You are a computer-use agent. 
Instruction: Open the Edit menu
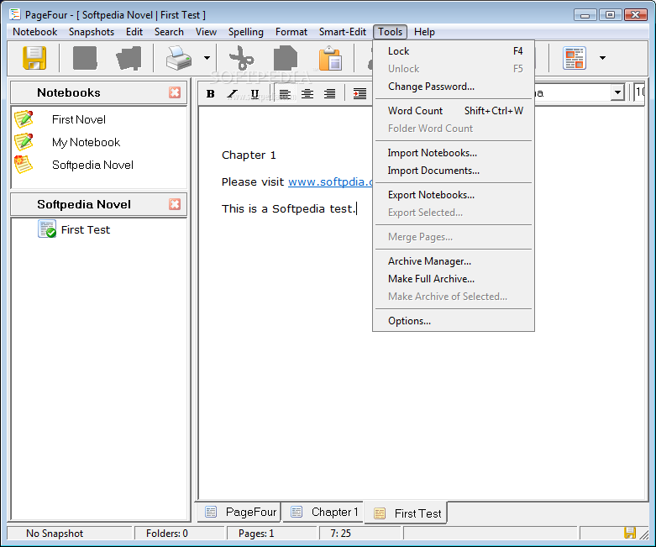point(134,32)
